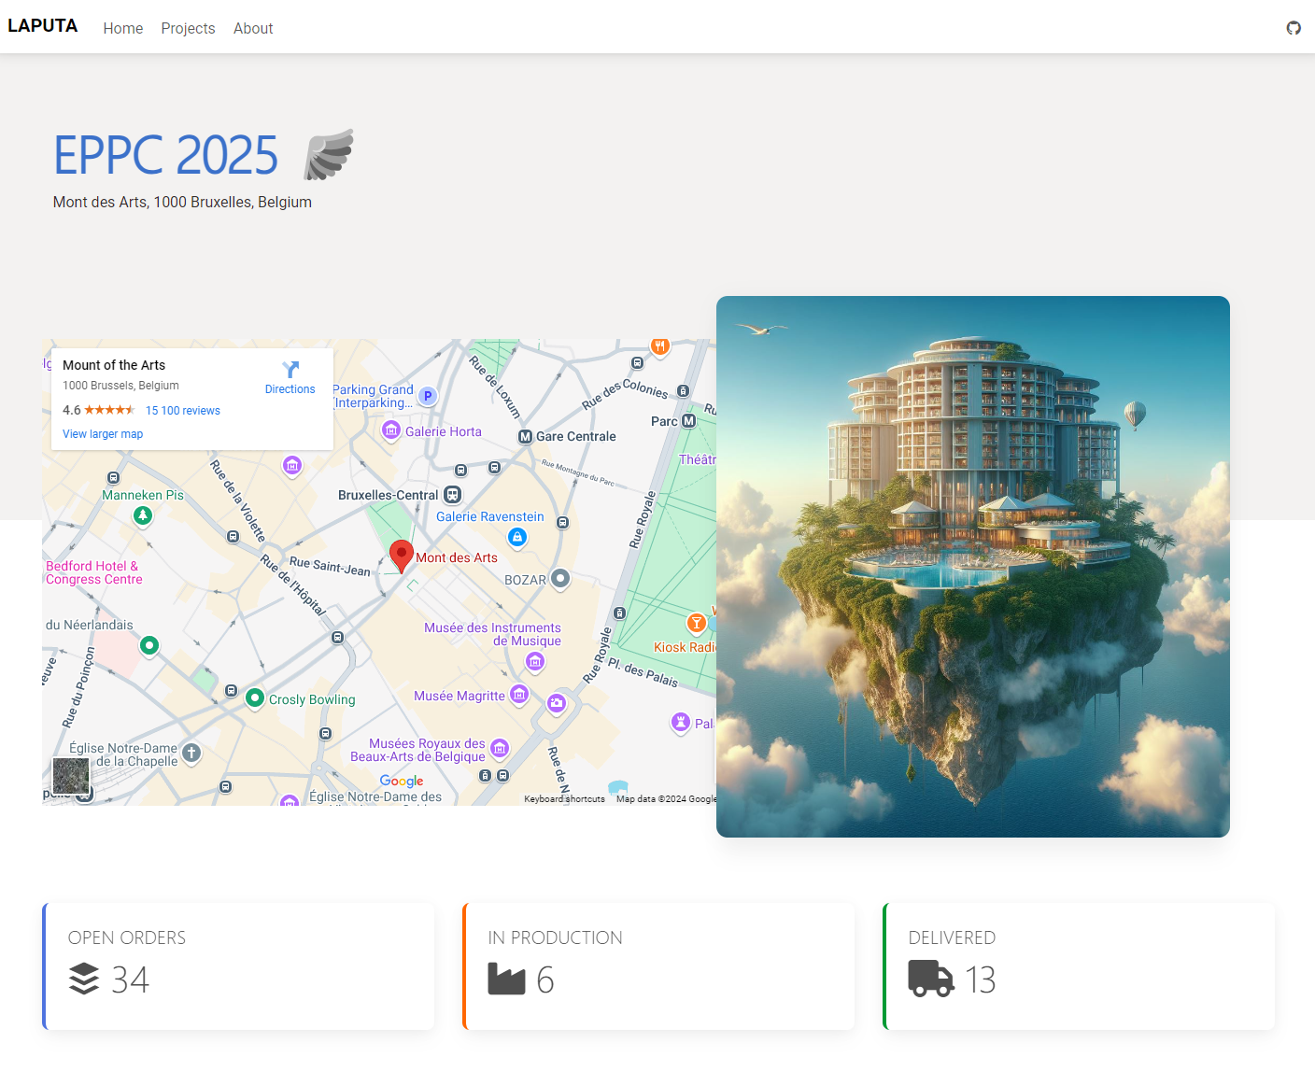Click the In Production factory icon

506,979
